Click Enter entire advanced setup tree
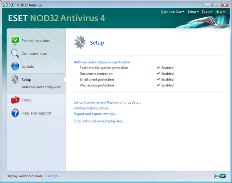Screen dimensions: 232x183 pos(99,121)
